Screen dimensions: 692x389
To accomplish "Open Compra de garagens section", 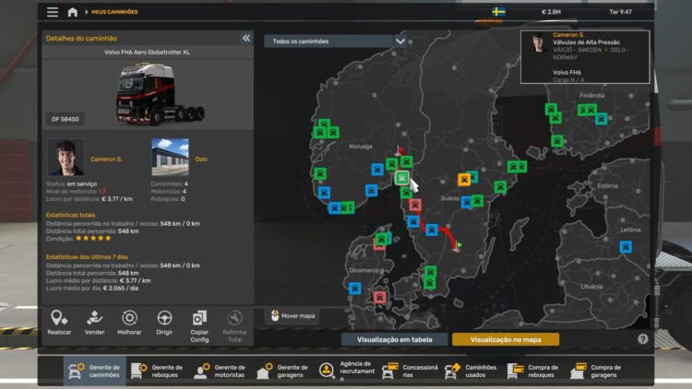I will click(596, 371).
